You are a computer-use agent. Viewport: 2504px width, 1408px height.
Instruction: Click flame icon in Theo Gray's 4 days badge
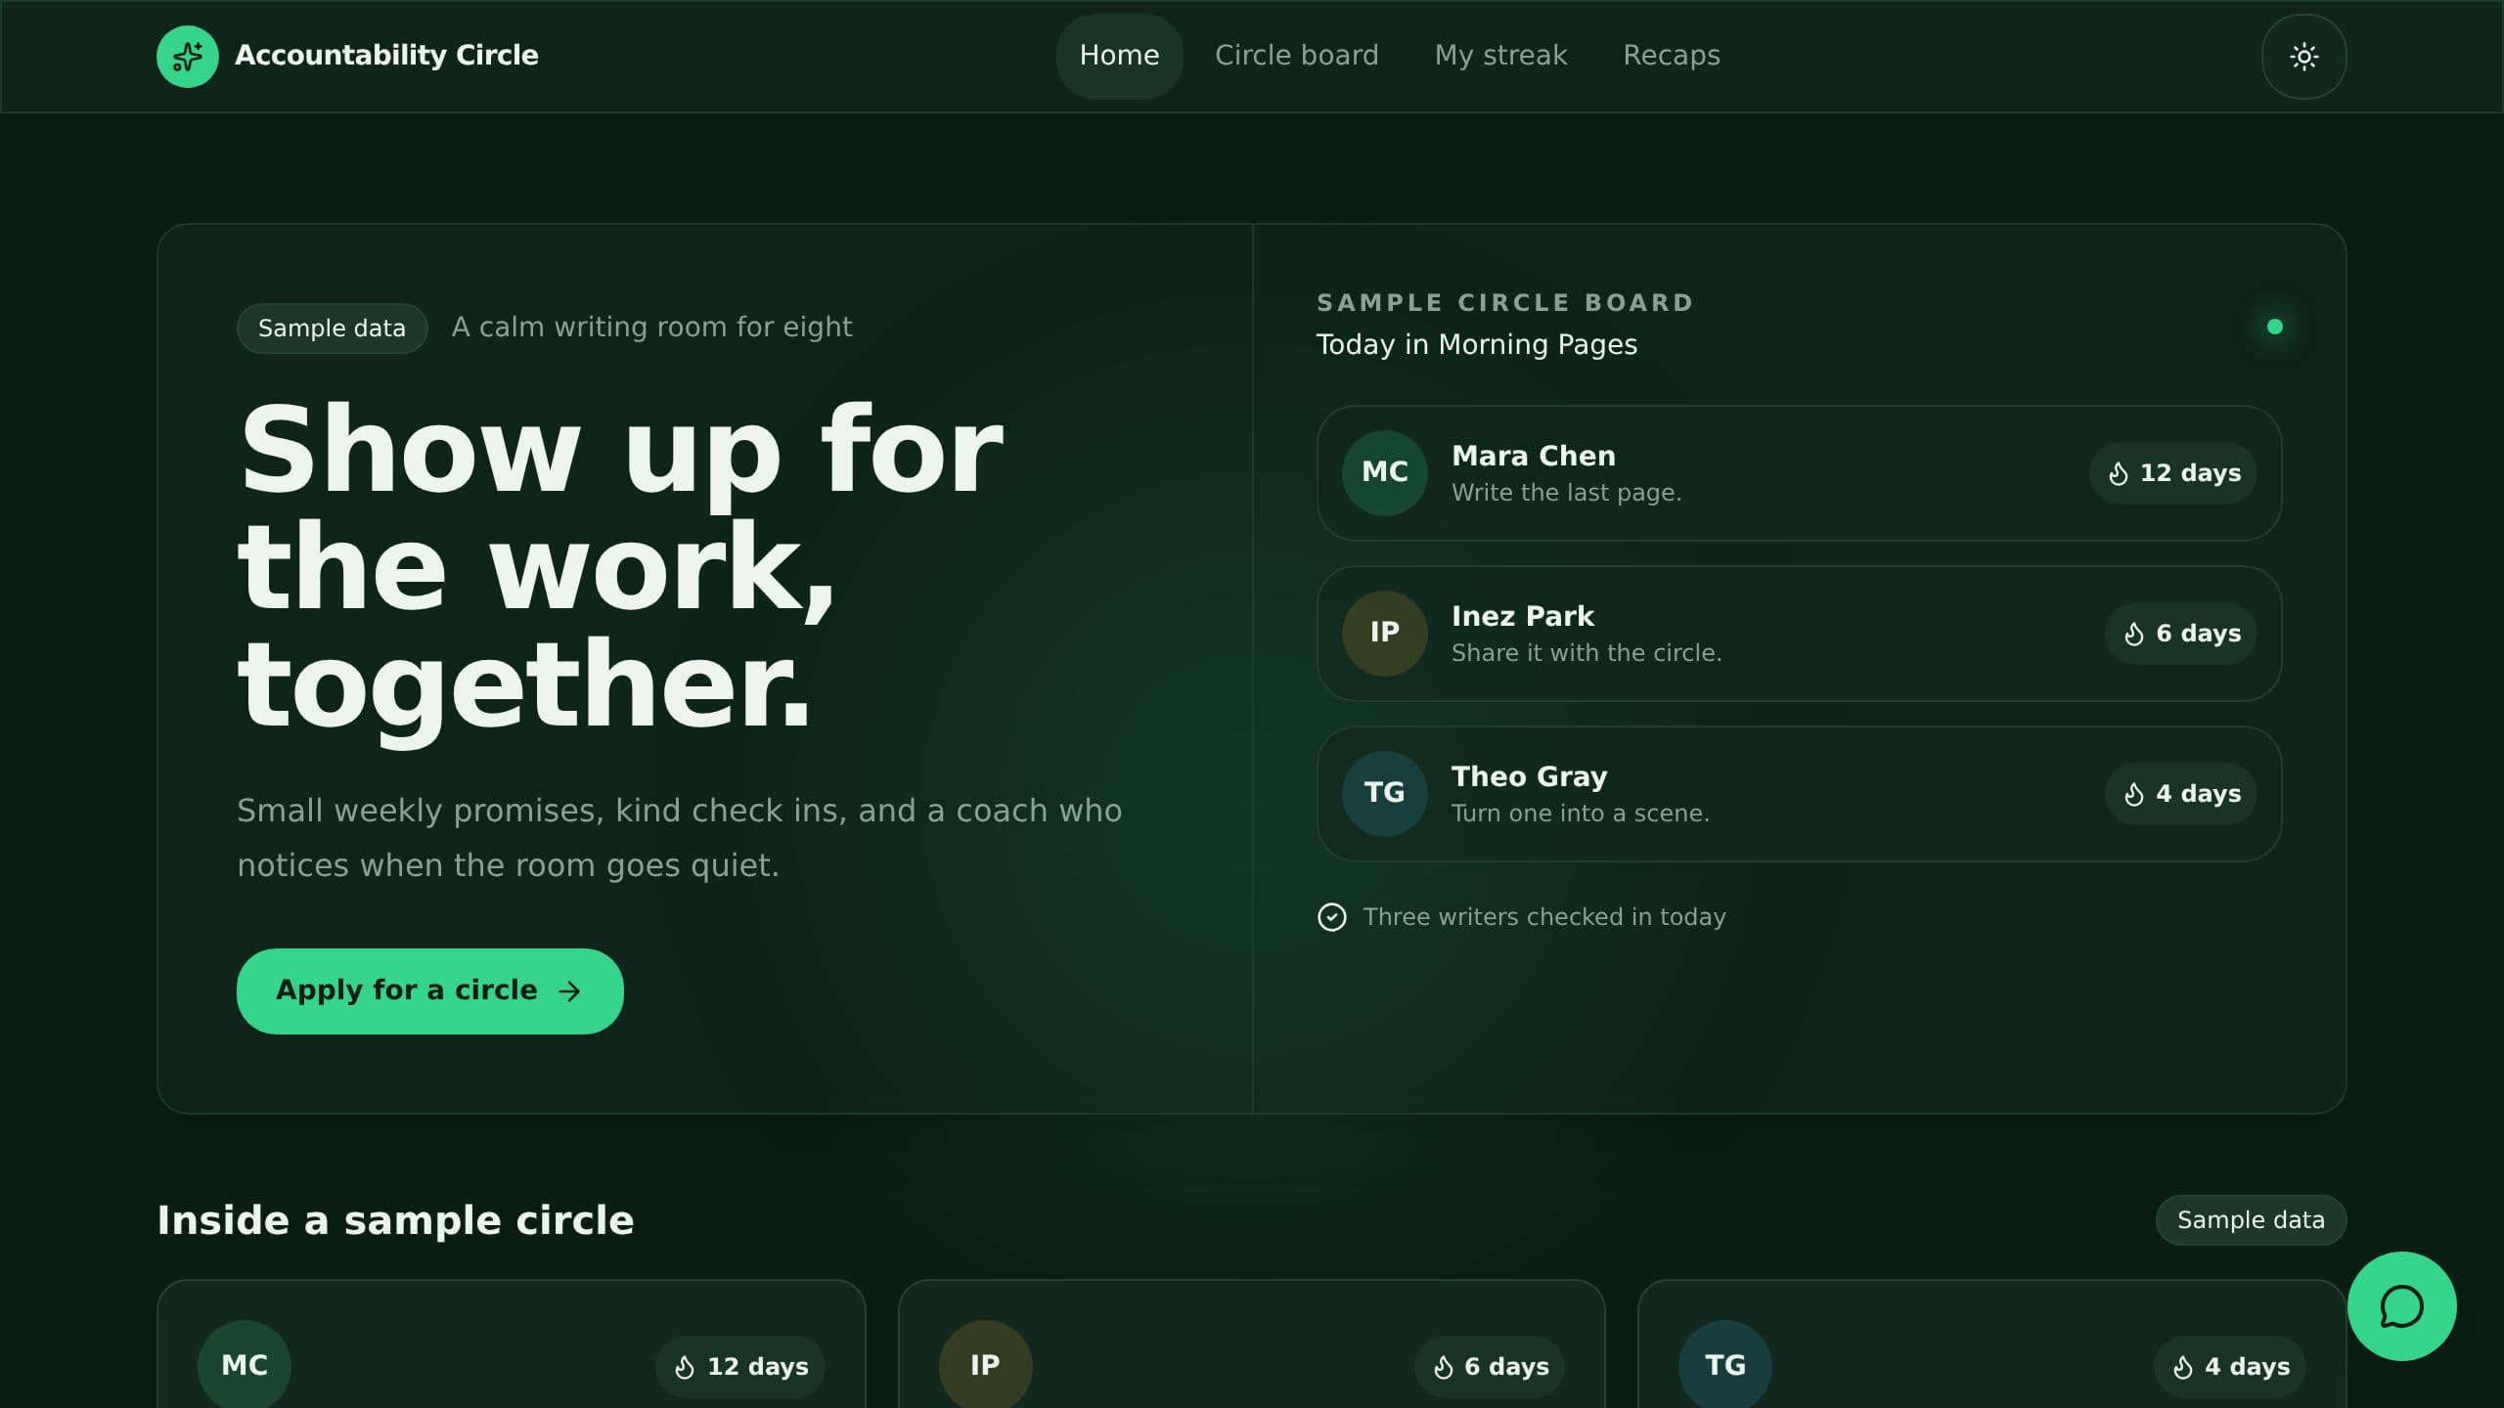click(x=2134, y=795)
